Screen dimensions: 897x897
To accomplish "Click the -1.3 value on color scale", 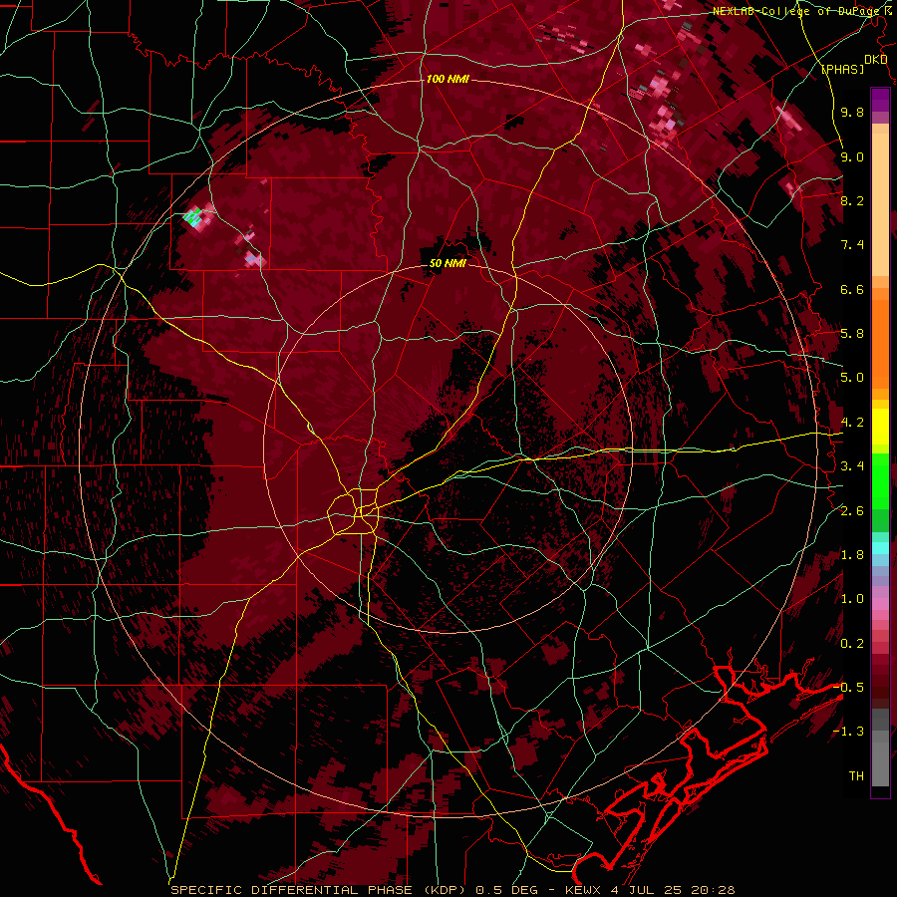I will [x=848, y=732].
